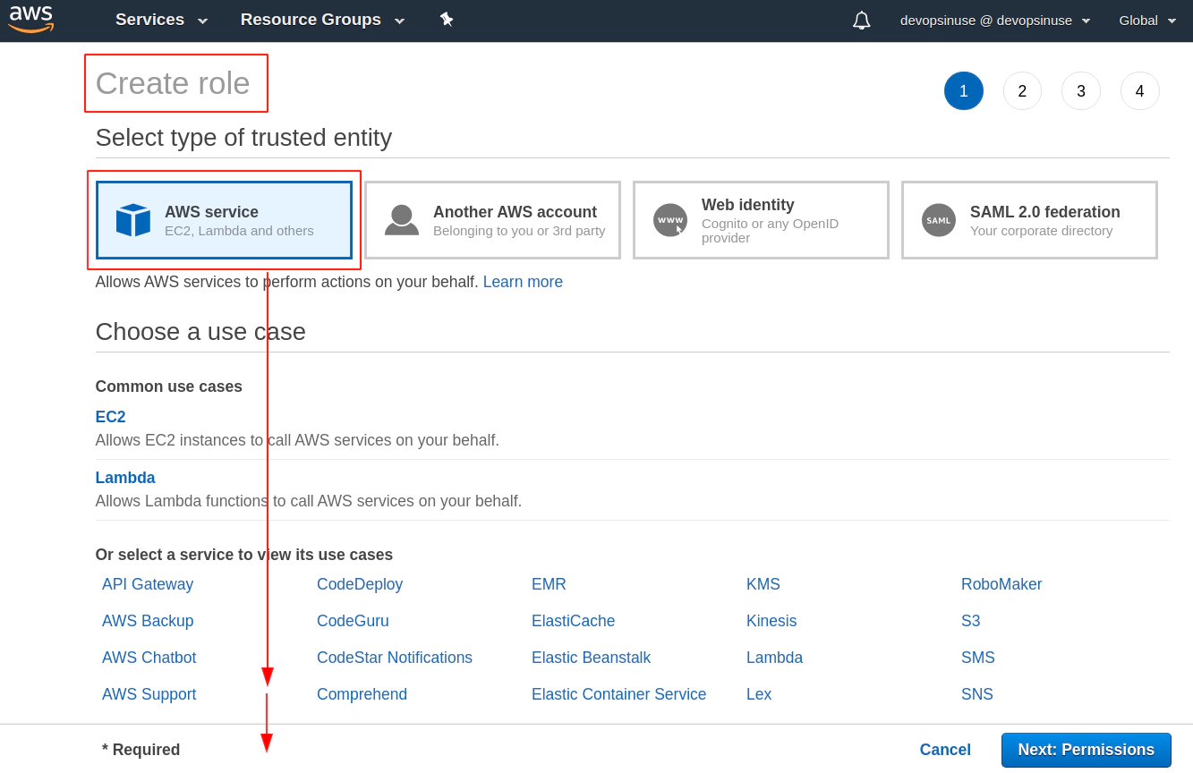1193x773 pixels.
Task: Select the CodeGuru service
Action: click(x=353, y=621)
